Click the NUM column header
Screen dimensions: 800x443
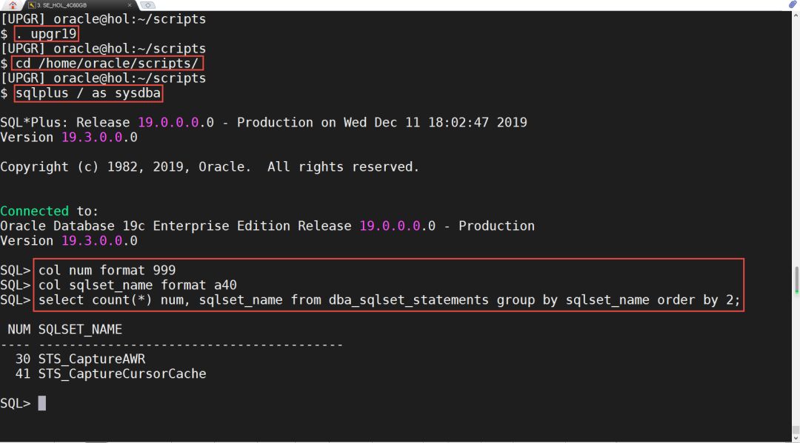pyautogui.click(x=19, y=329)
